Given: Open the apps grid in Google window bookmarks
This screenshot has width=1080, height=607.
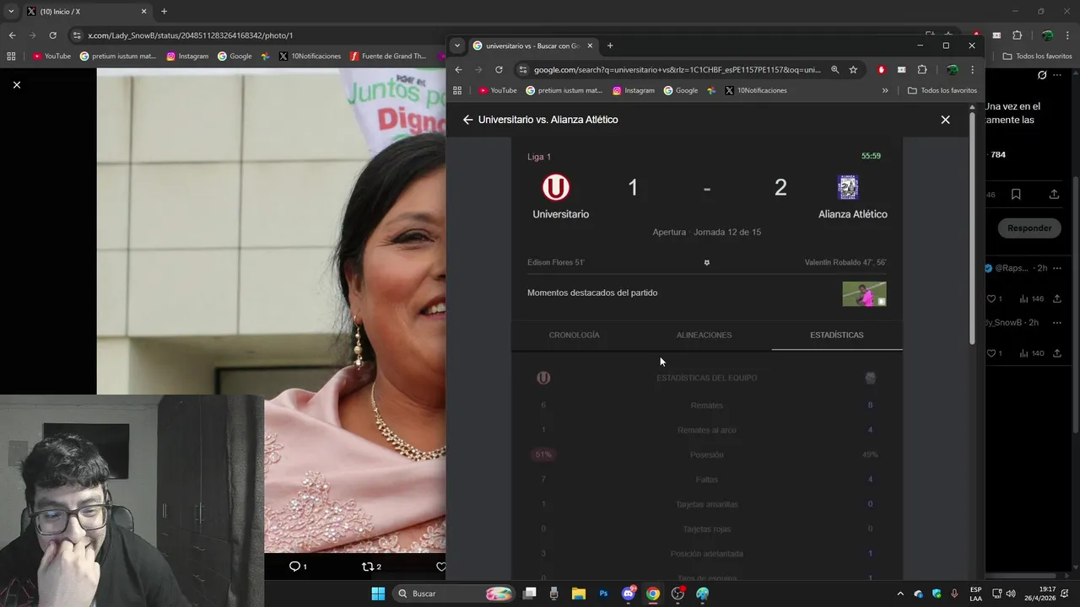Looking at the screenshot, I should click(x=457, y=90).
